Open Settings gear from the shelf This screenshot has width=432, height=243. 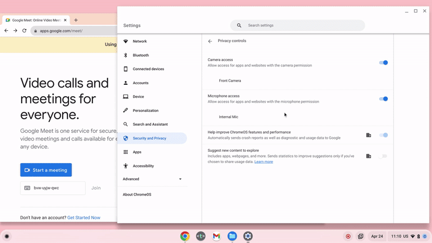248,236
